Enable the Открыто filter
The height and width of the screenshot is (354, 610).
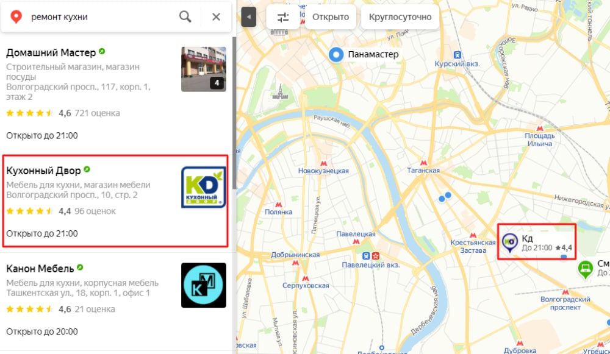[x=331, y=17]
